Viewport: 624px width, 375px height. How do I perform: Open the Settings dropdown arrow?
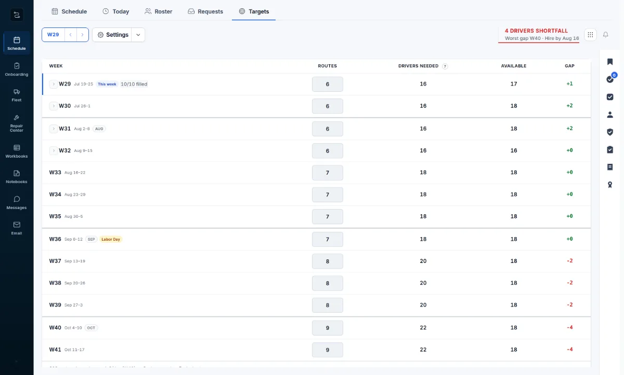tap(138, 35)
